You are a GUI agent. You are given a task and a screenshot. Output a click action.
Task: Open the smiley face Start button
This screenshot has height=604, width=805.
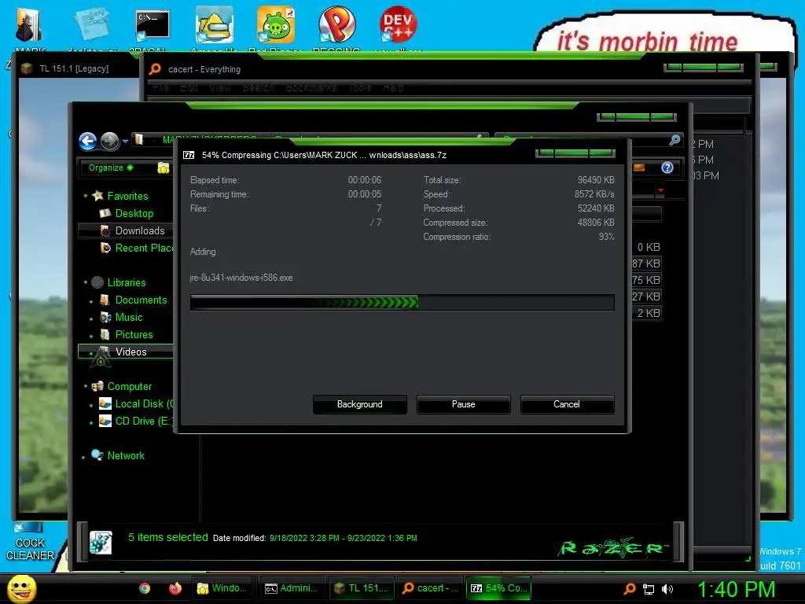click(x=22, y=588)
